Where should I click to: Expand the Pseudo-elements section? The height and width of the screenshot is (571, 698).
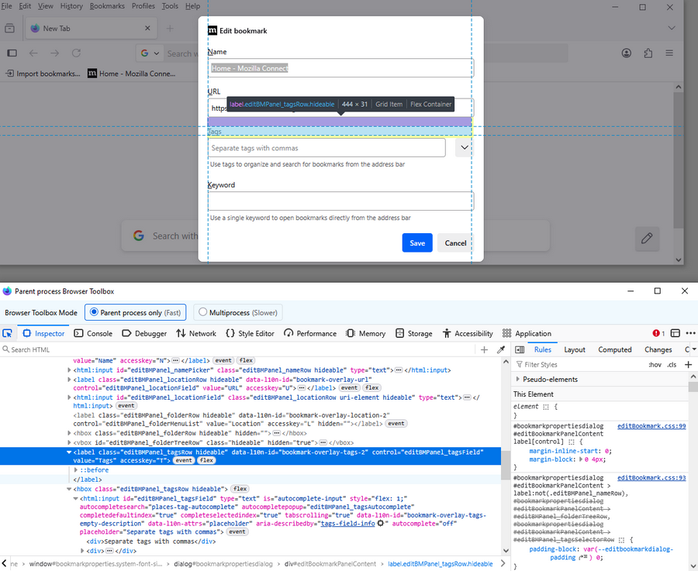(x=520, y=380)
